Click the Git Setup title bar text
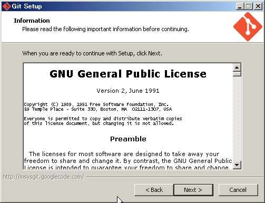This screenshot has width=265, height=203. 27,6
